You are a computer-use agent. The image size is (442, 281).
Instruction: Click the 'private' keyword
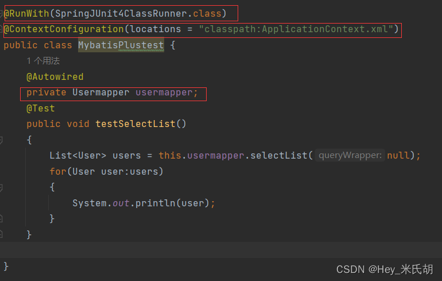tap(46, 93)
